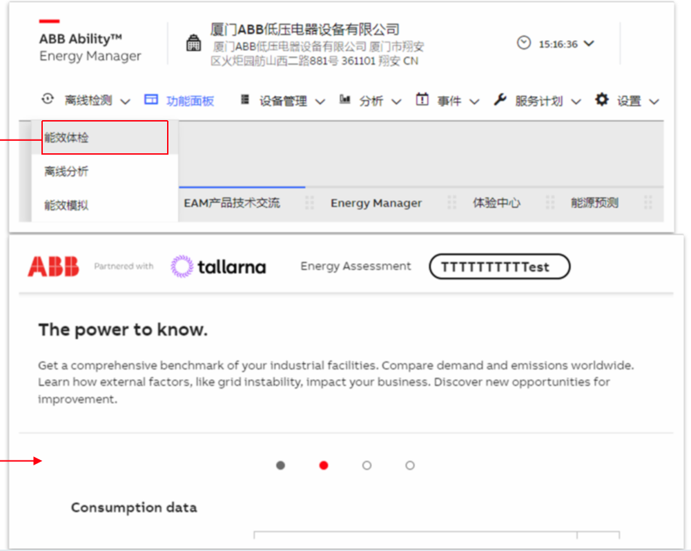
Task: Click the clock icon next to time
Action: 524,43
